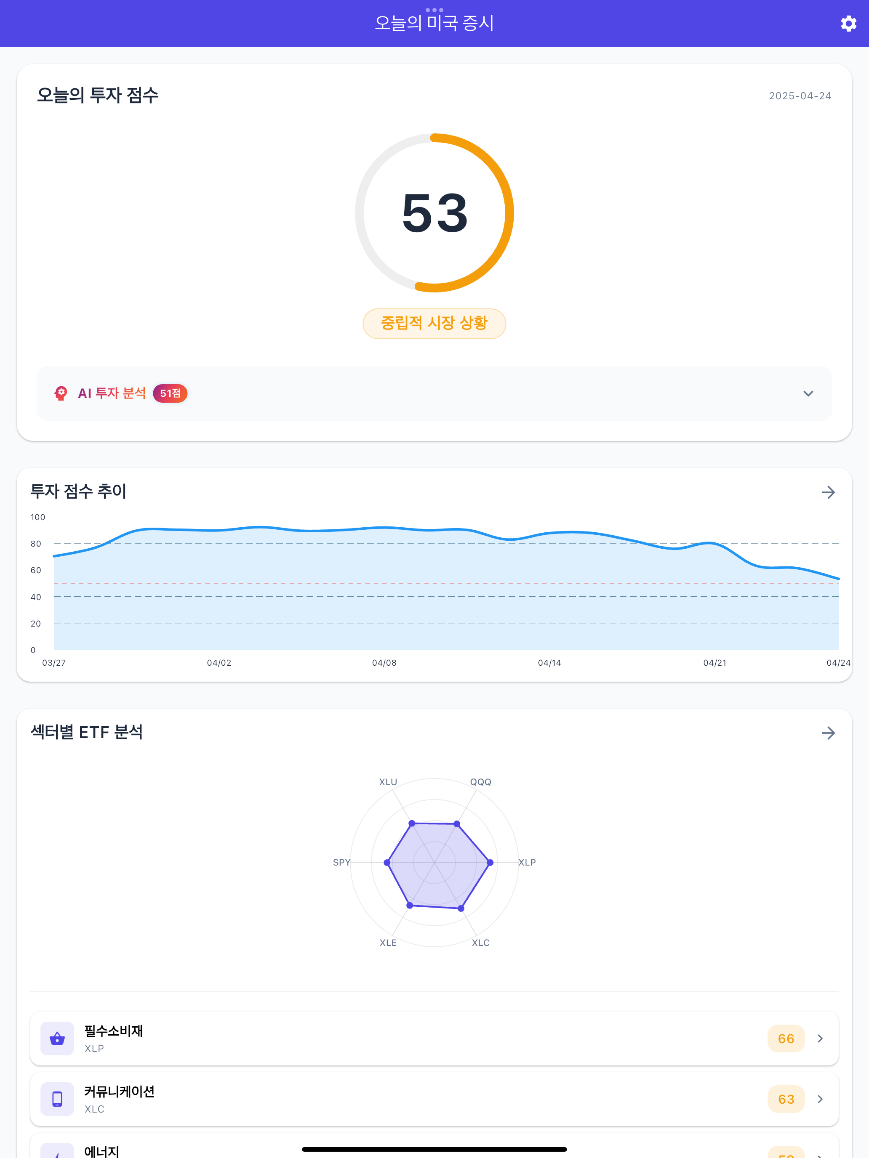Click the chevron right on 필수소비재 row
The width and height of the screenshot is (869, 1158).
[820, 1038]
